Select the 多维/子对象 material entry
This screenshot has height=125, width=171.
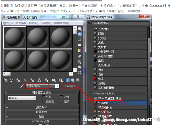coord(120,56)
